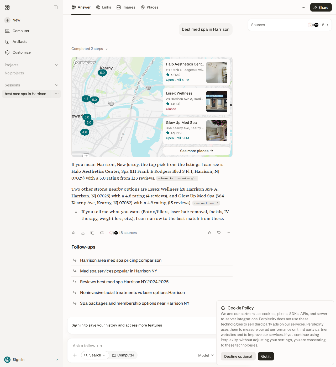Screen dimensions: 336x367
Task: Switch to the Places tab
Action: (x=150, y=7)
